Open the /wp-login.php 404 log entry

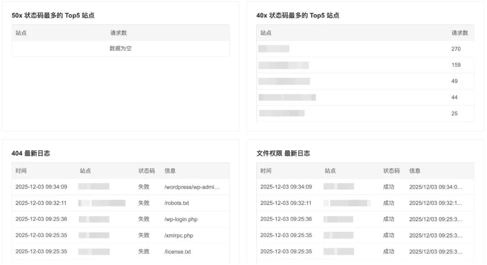point(181,219)
